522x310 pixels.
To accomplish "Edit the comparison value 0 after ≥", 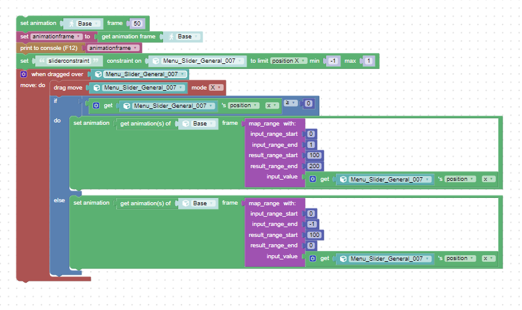I will 308,104.
